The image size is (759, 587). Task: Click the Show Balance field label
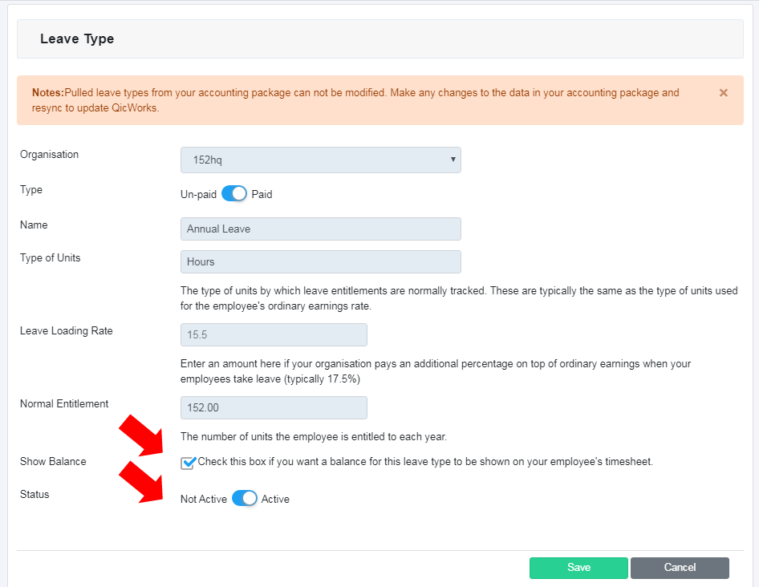(x=53, y=462)
